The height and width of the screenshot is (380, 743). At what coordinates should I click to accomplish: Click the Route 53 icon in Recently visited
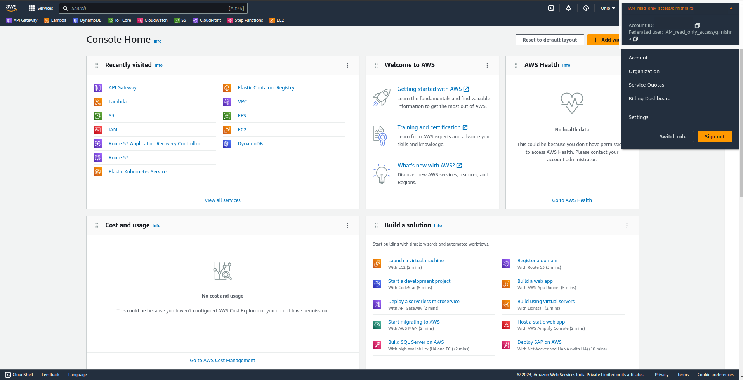point(98,158)
